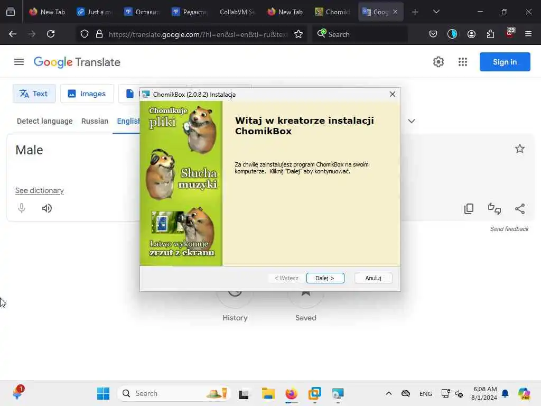Viewport: 541px width, 406px height.
Task: Activate microphone voice input
Action: coord(21,208)
